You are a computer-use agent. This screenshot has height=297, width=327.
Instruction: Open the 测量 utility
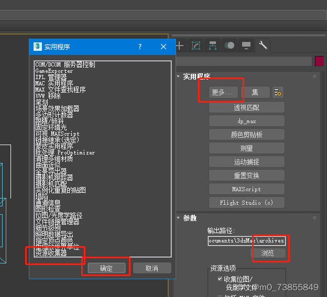(x=247, y=148)
